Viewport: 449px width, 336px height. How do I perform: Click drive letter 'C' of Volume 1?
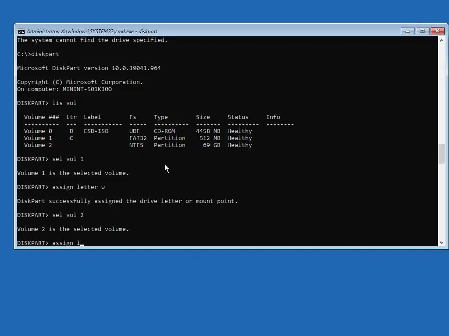[71, 138]
